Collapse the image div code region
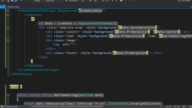Screen dimensions: 192x108 (8, 40)
